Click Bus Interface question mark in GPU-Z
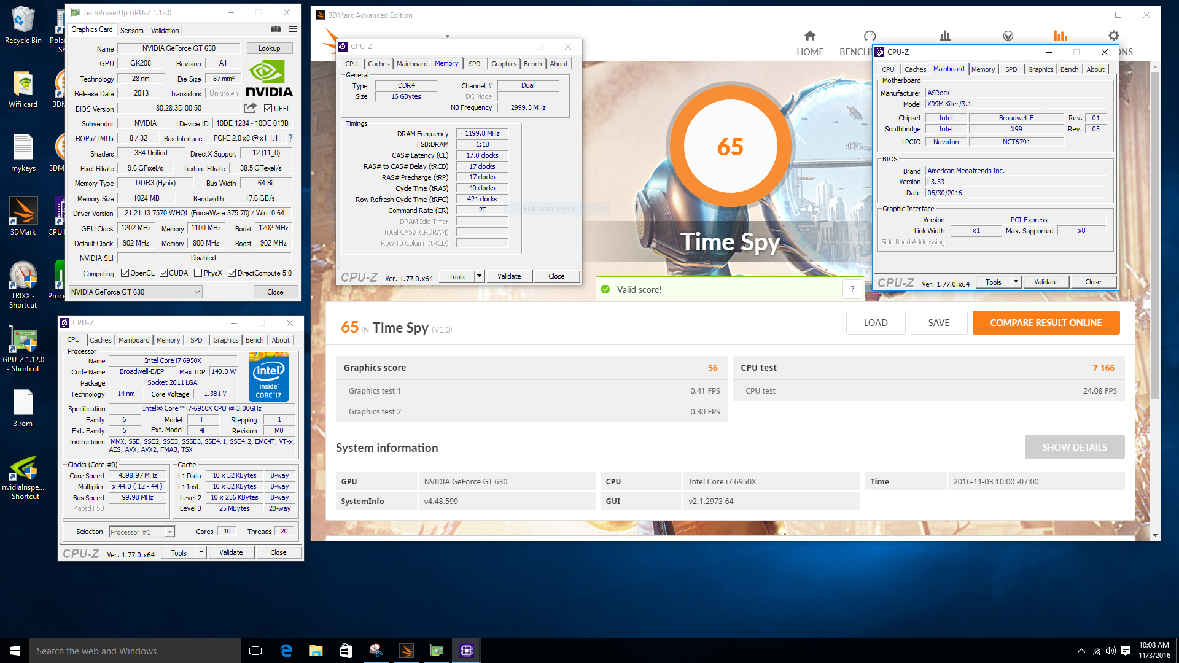 point(290,138)
